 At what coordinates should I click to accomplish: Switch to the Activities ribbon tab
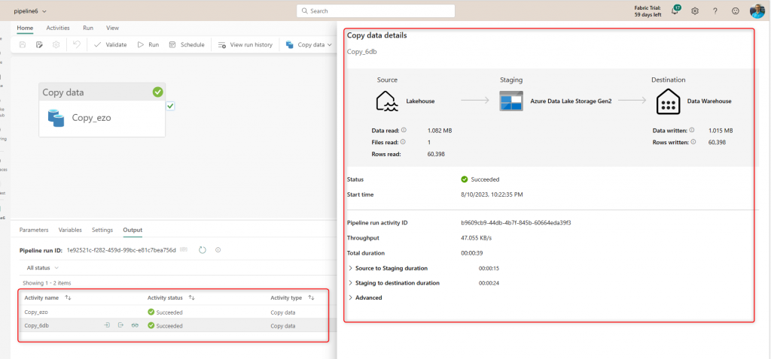click(58, 28)
